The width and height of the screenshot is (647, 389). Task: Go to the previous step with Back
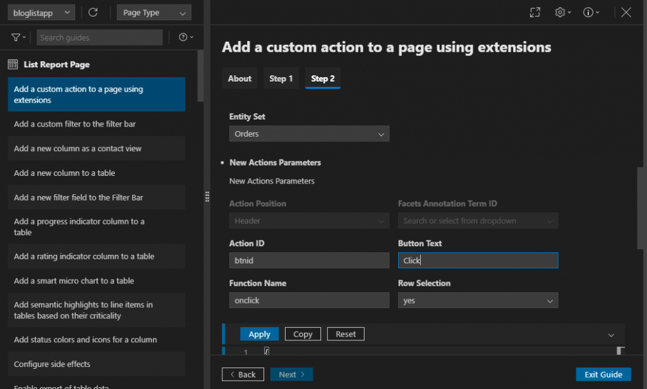[x=243, y=374]
